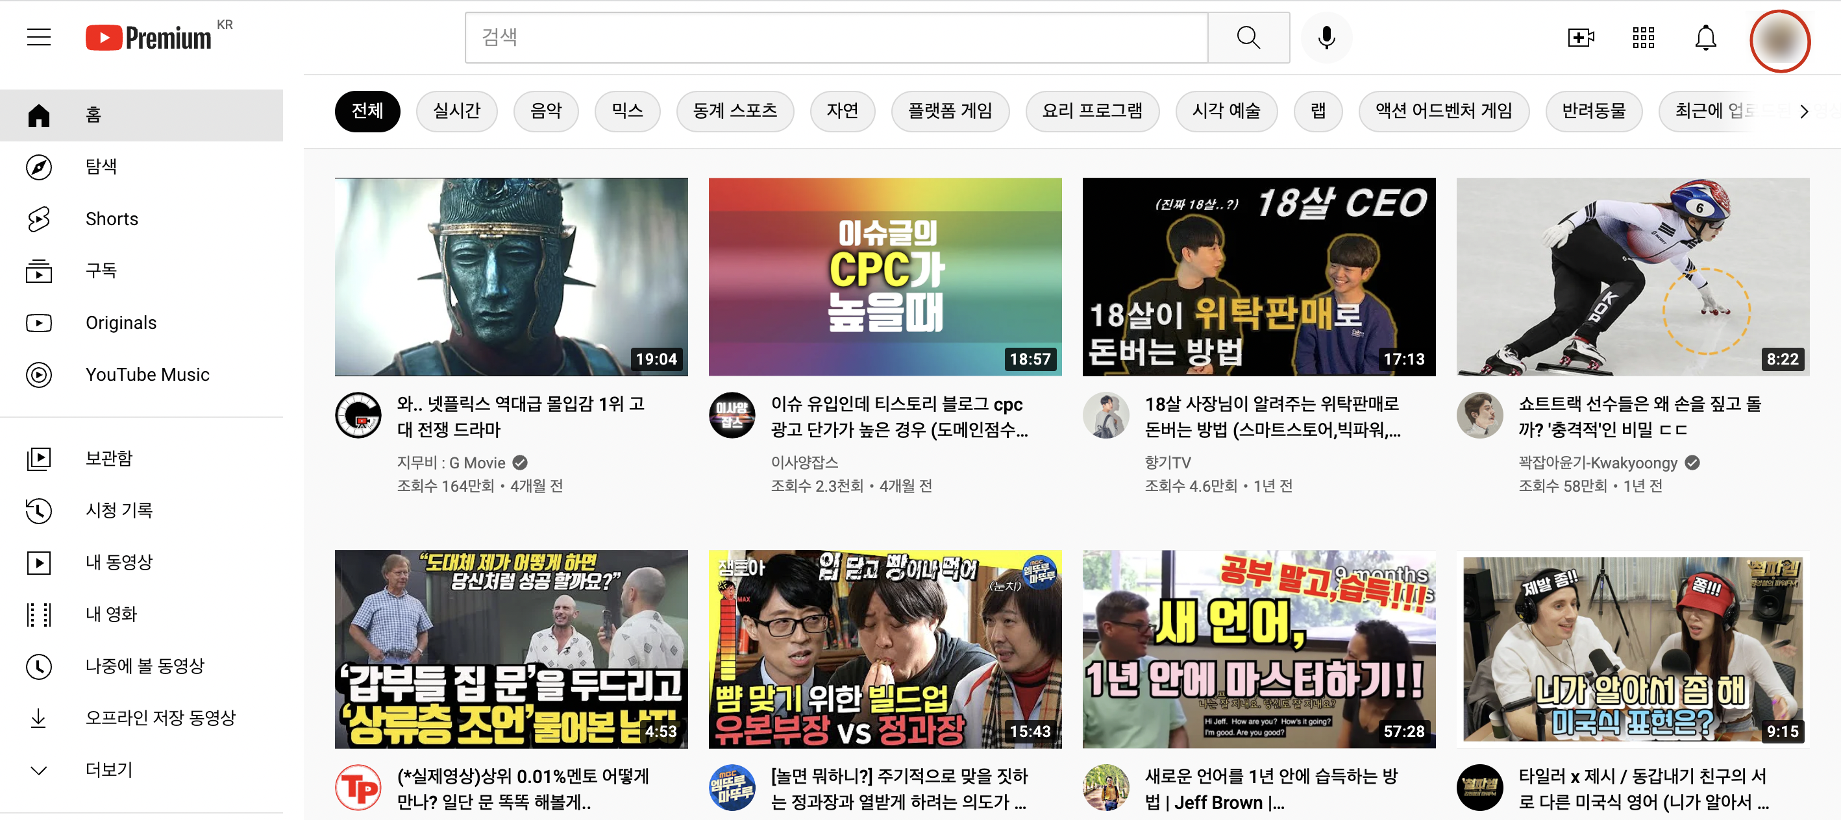The image size is (1841, 820).
Task: Open 오프라인 저장 동영상 in sidebar
Action: click(x=142, y=718)
